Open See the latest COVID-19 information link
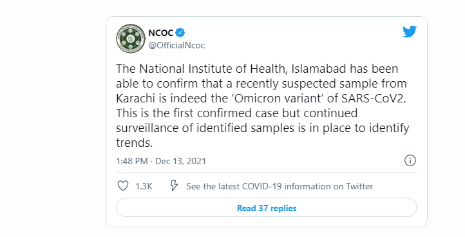The height and width of the screenshot is (237, 465). [280, 186]
